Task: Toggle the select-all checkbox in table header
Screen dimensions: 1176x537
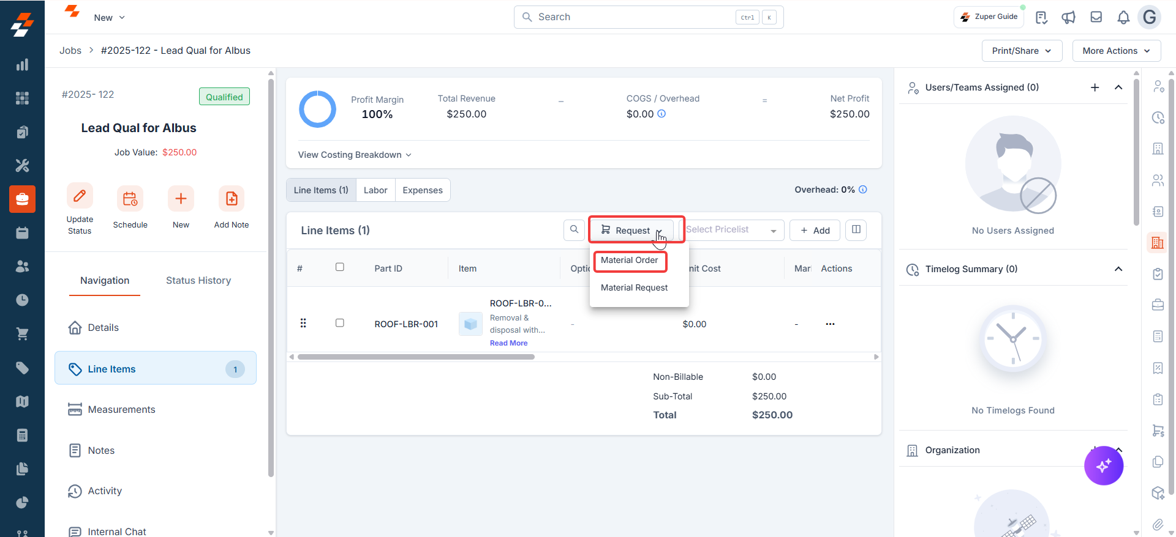Action: point(340,267)
